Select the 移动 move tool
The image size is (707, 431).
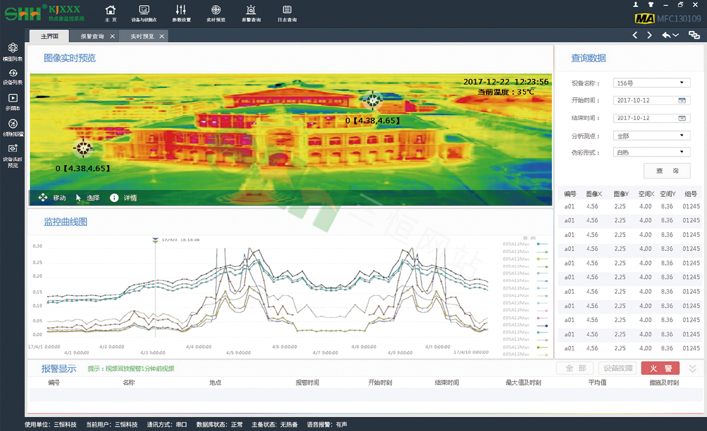coord(52,198)
